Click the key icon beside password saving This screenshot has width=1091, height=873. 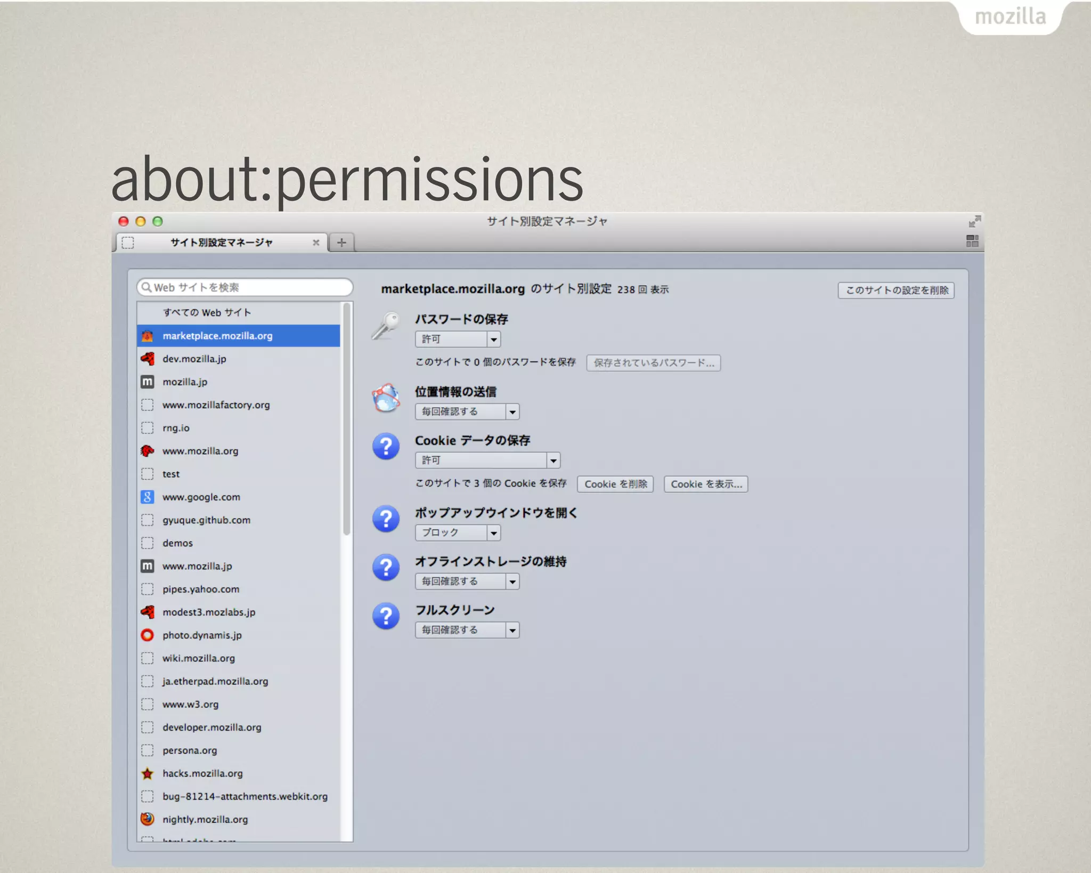click(x=386, y=325)
